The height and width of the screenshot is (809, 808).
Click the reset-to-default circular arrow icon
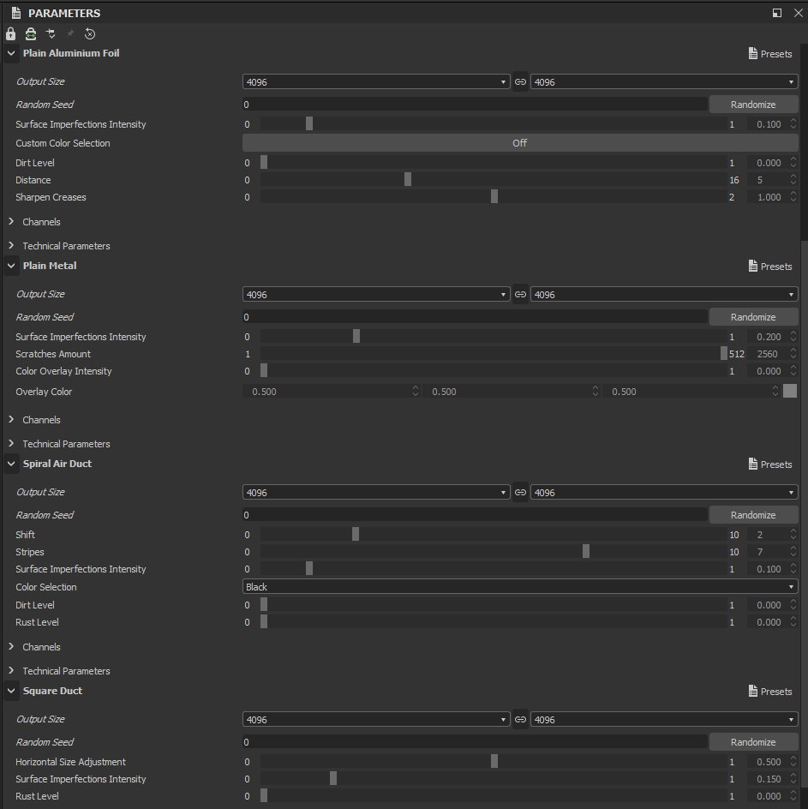click(x=90, y=34)
